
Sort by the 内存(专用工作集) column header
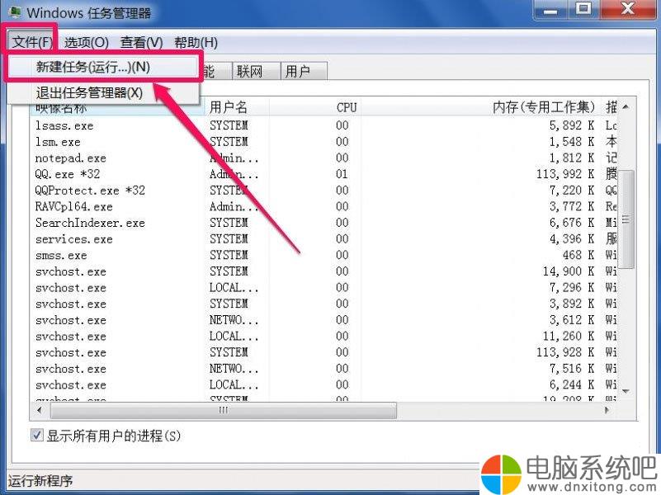click(x=481, y=107)
